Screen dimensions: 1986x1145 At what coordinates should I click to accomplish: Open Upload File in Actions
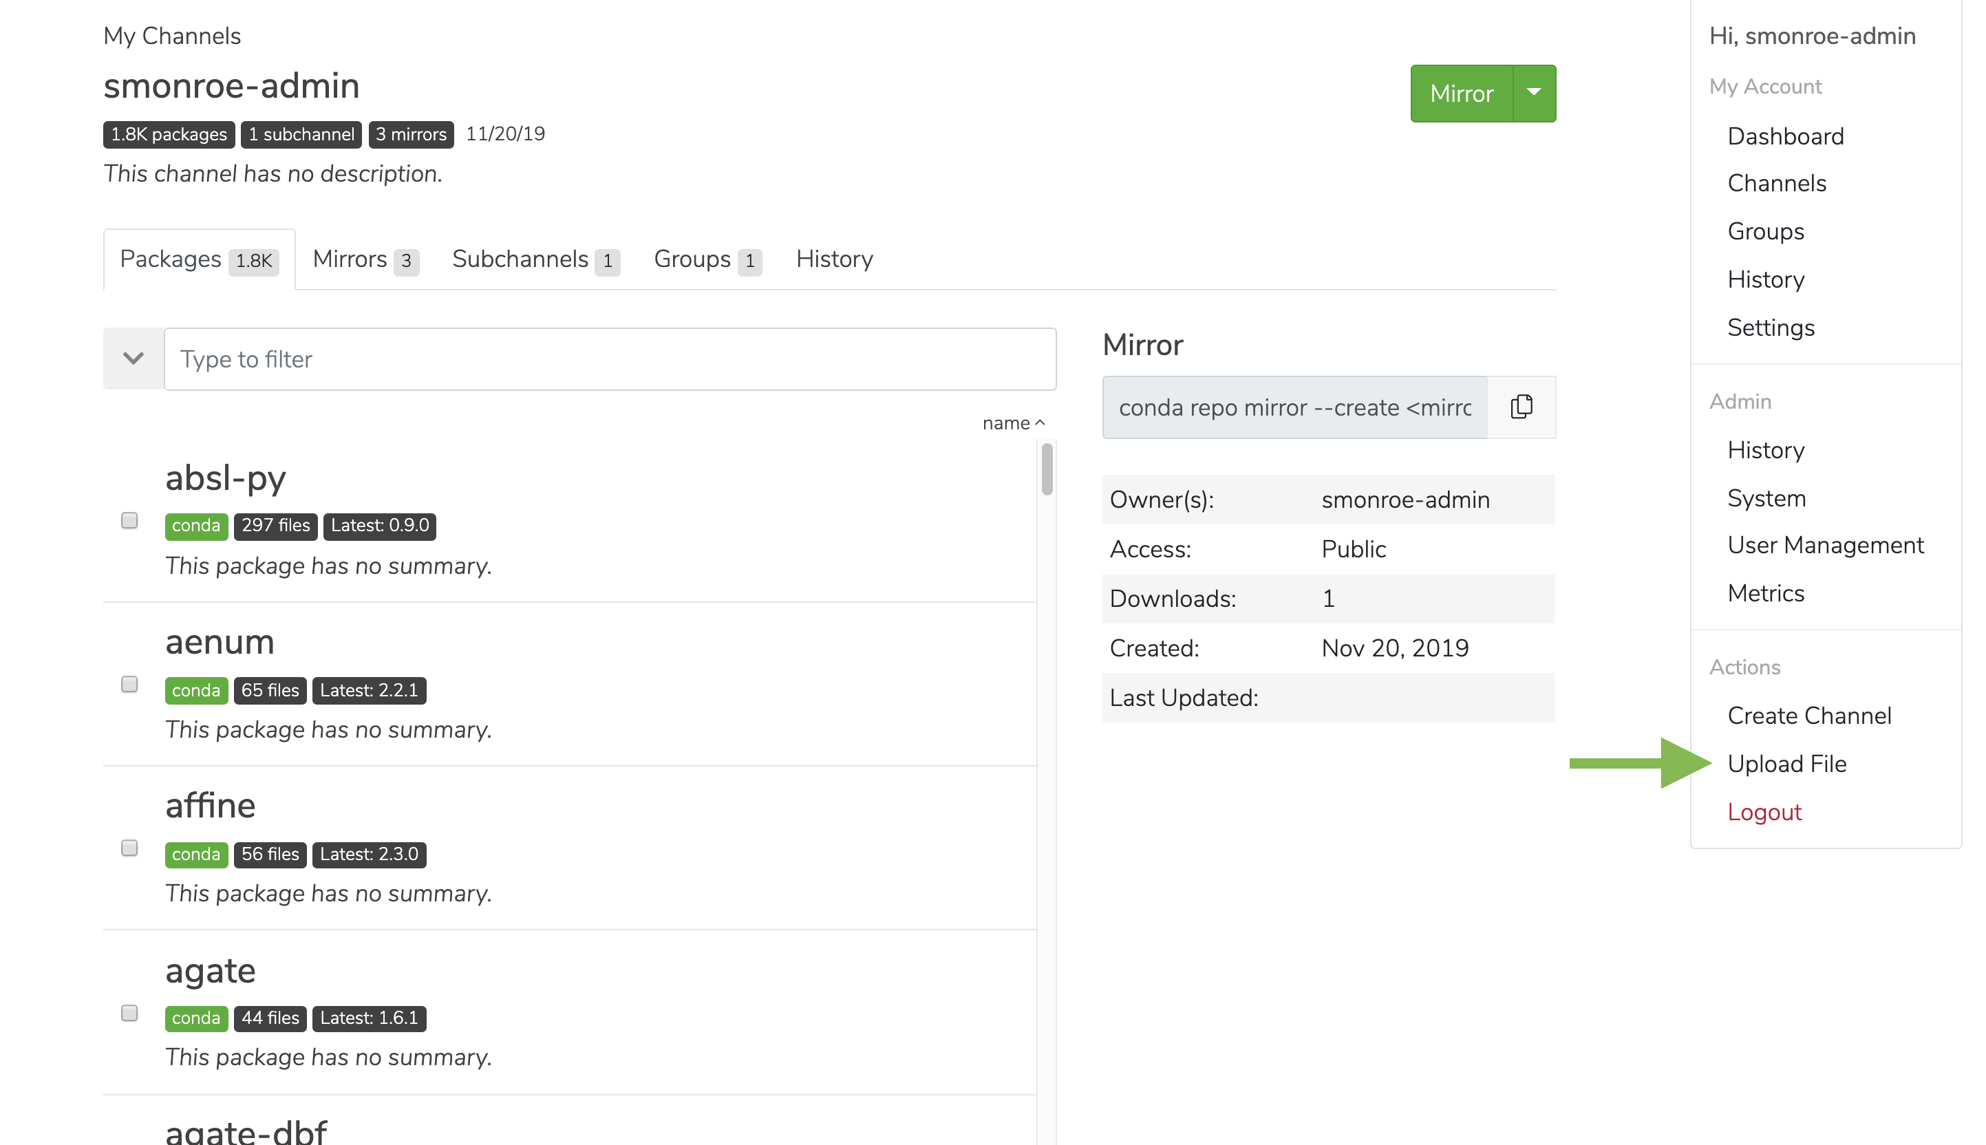coord(1786,764)
